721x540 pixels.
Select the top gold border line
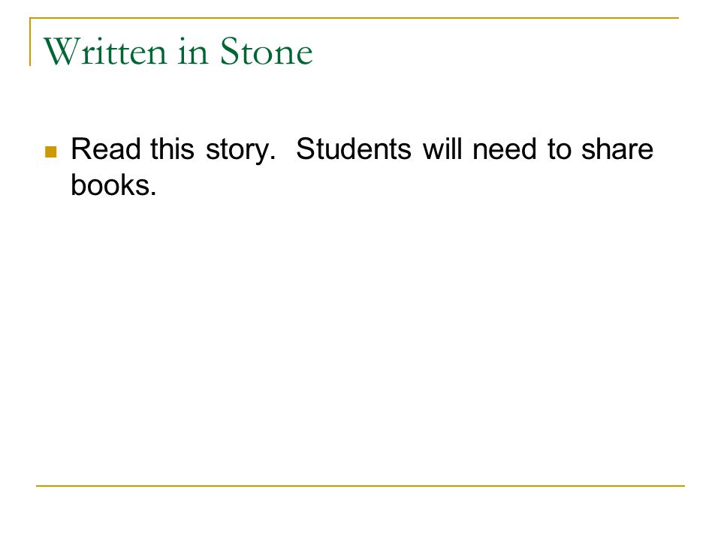point(354,18)
